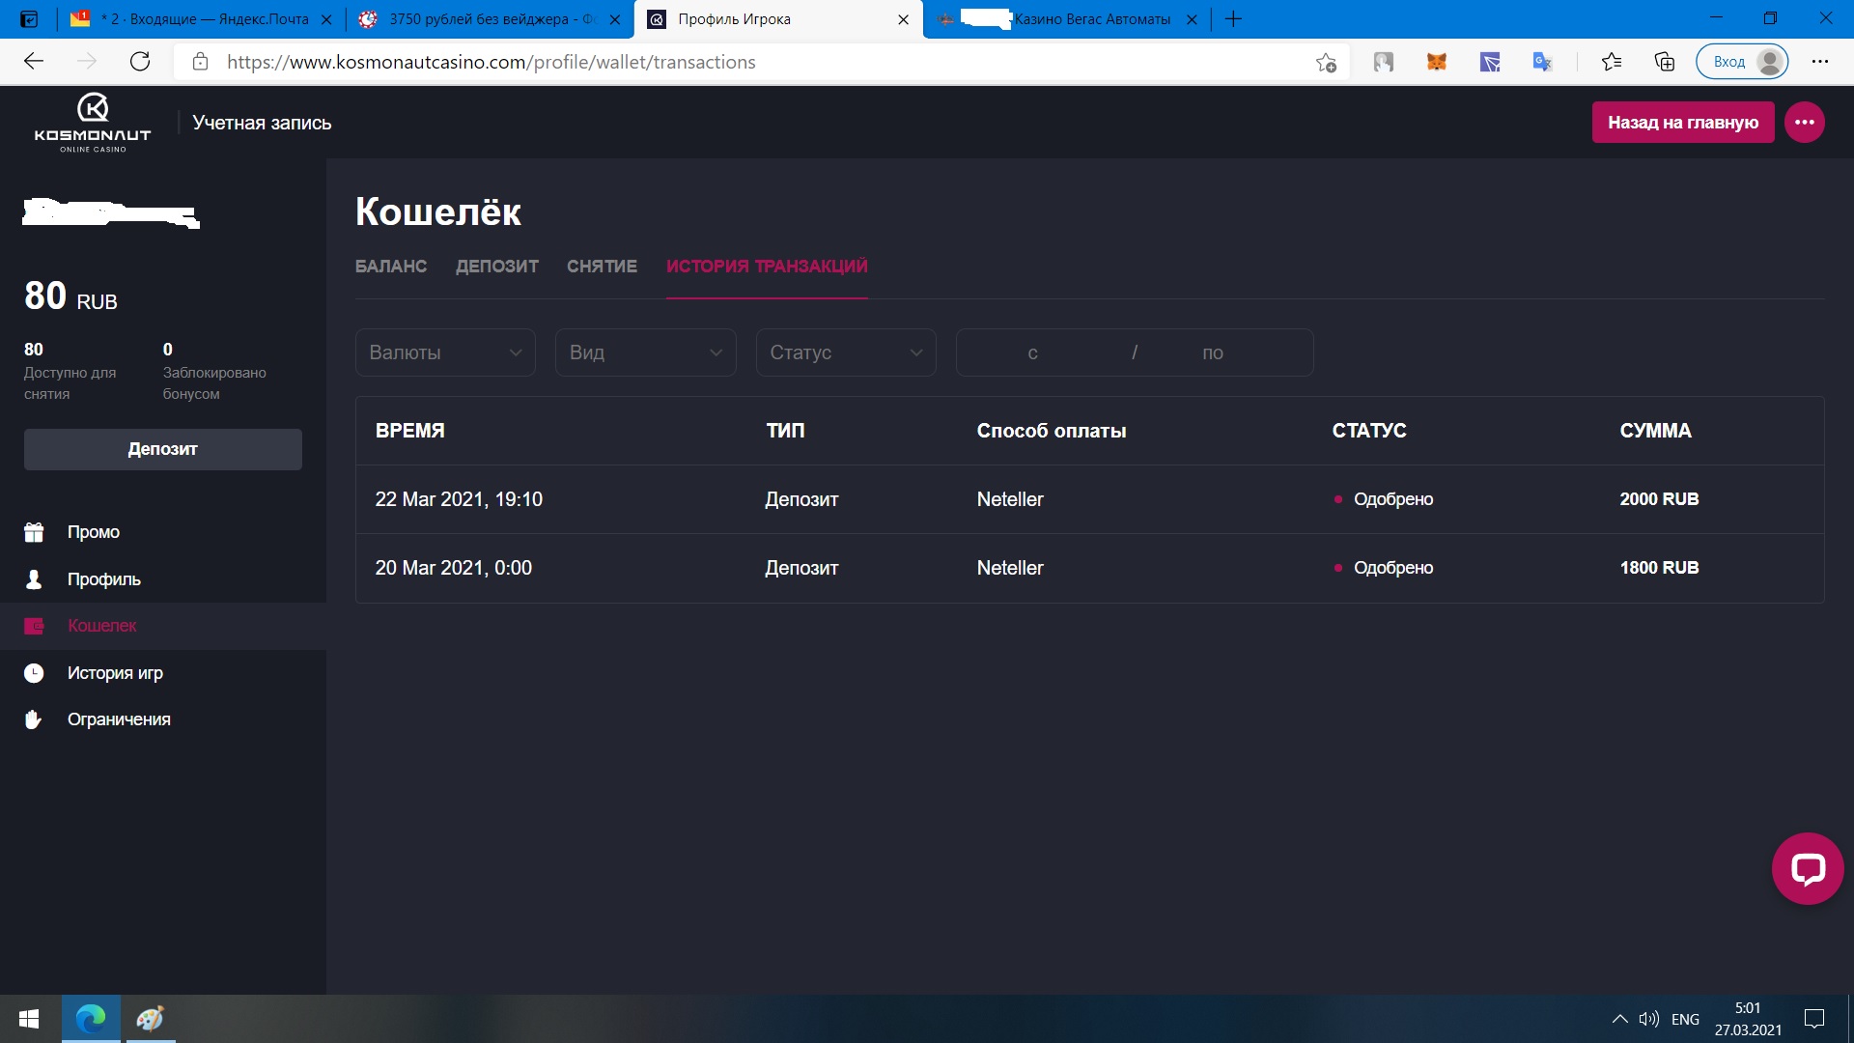Click the 'с' start date field
Image resolution: width=1854 pixels, height=1043 pixels.
tap(1033, 352)
